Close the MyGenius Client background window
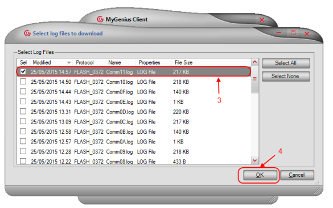 (x=262, y=20)
